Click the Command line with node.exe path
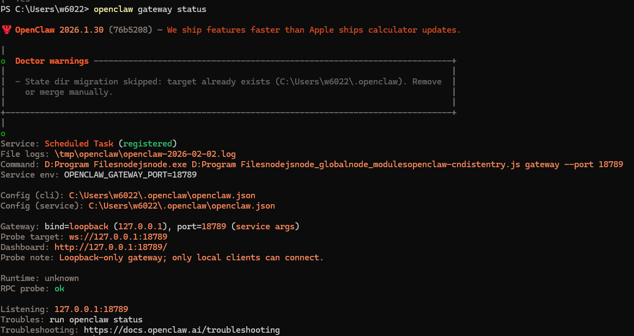This screenshot has height=336, width=634. tap(312, 164)
